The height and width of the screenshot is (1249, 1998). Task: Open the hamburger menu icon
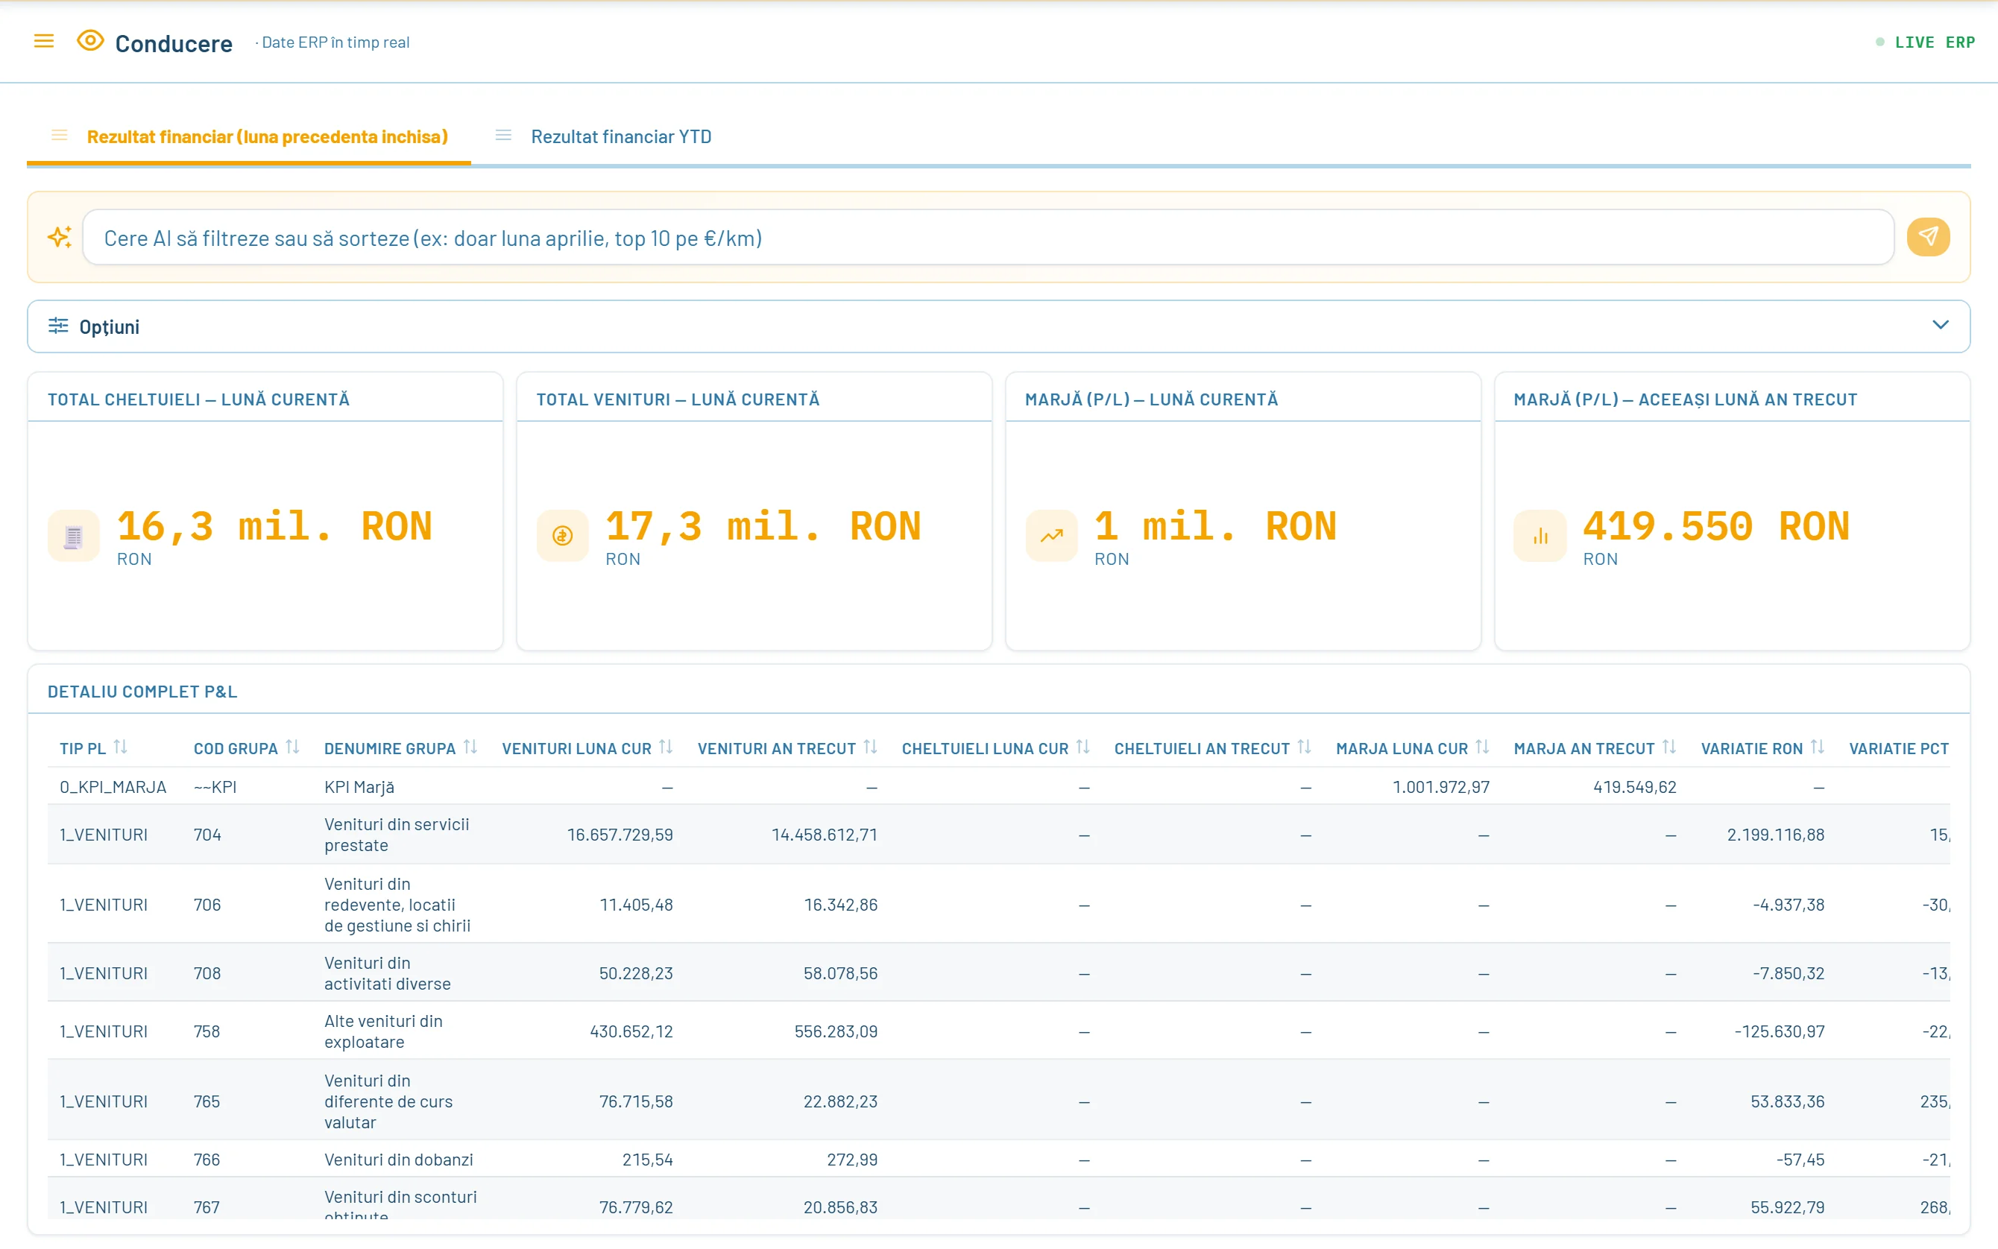pyautogui.click(x=44, y=41)
